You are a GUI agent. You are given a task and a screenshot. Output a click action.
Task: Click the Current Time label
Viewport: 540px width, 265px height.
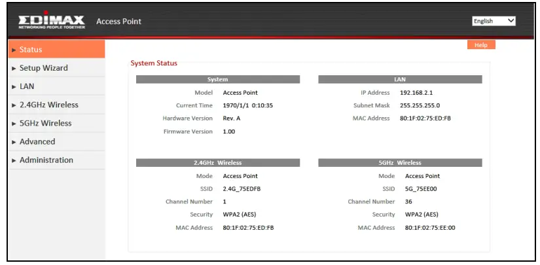[194, 105]
